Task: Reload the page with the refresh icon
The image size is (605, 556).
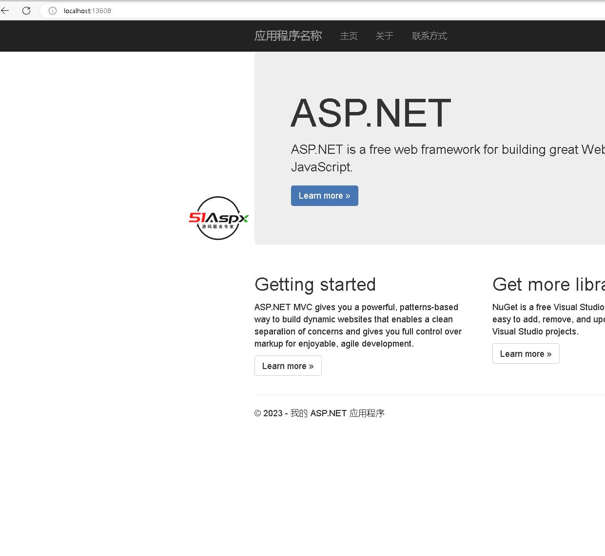Action: pyautogui.click(x=26, y=11)
